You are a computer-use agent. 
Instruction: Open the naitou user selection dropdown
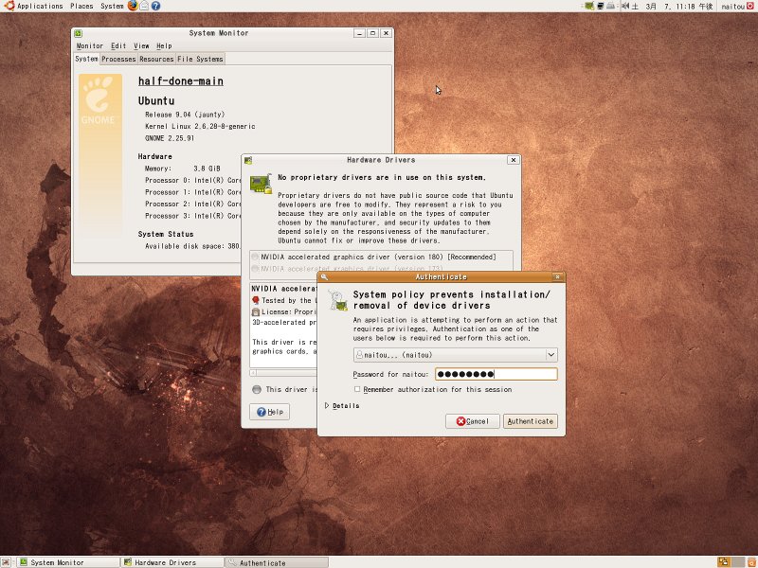pos(456,355)
